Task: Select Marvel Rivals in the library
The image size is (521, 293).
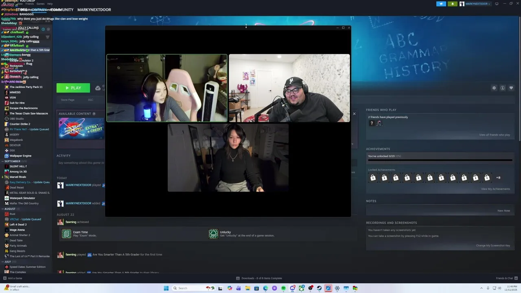Action: 18,177
